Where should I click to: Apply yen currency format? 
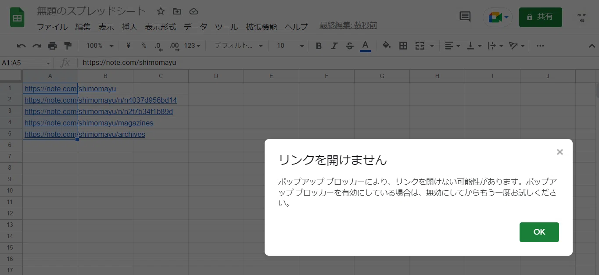tap(129, 46)
